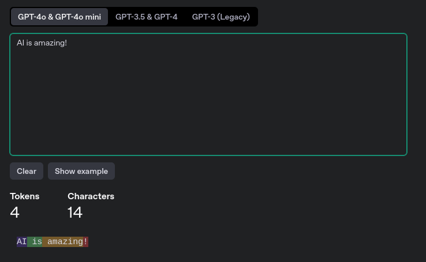
Task: Click the Tokens label
Action: [25, 196]
